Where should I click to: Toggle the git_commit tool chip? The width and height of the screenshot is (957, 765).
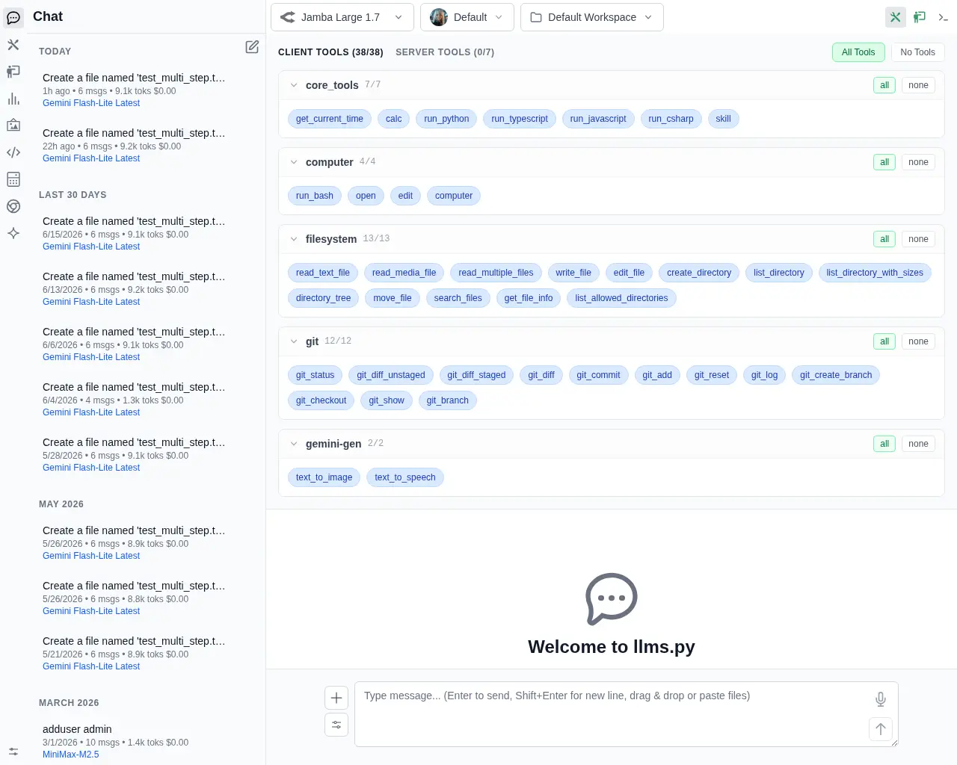coord(598,375)
